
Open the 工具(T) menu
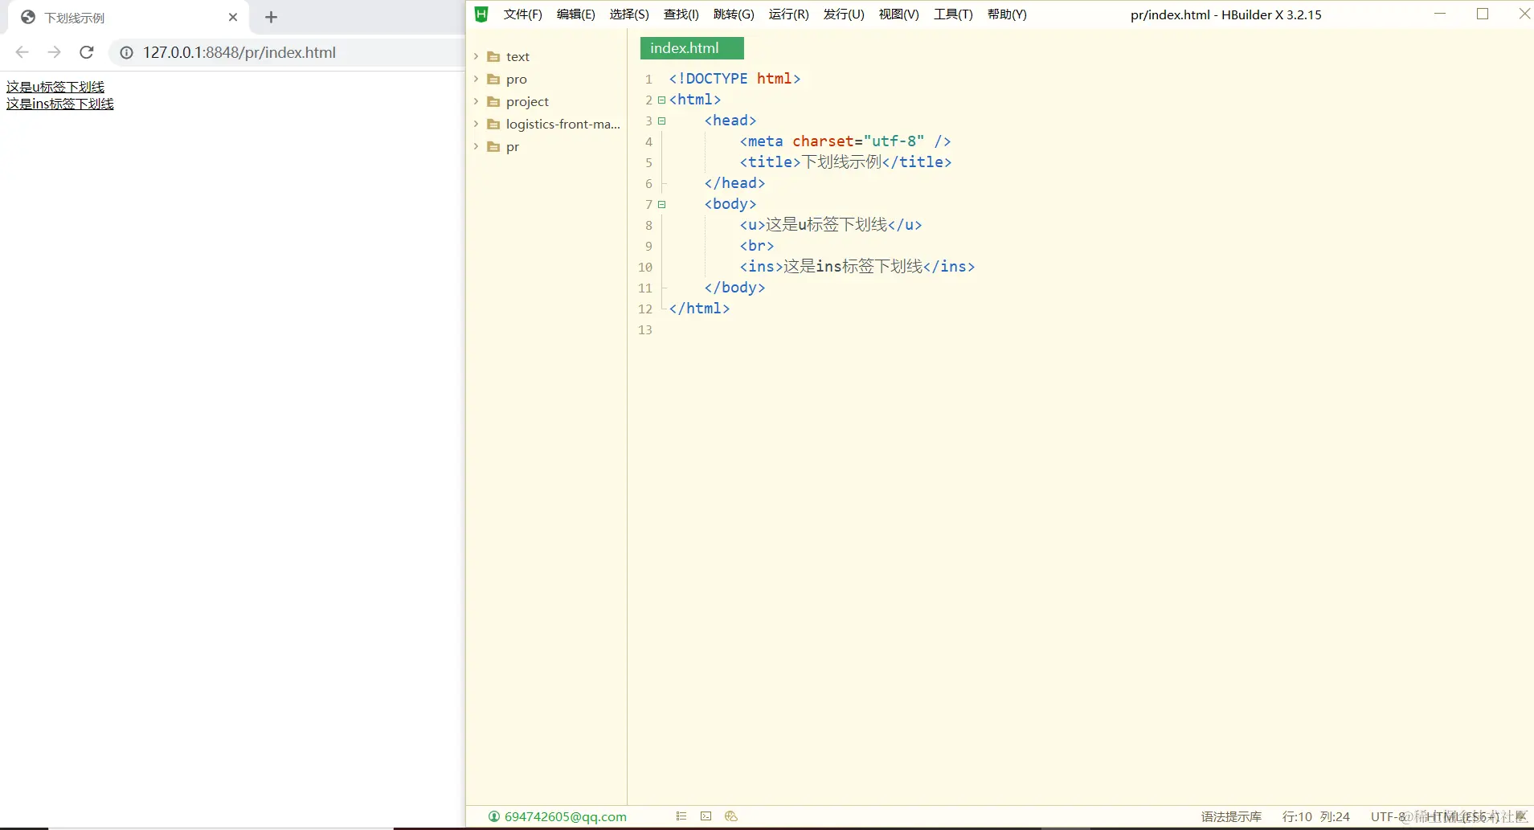tap(953, 14)
